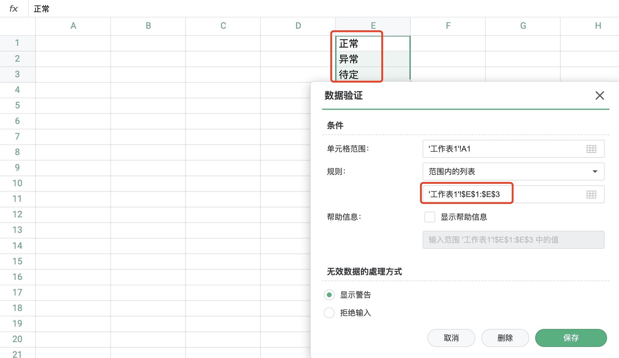Image resolution: width=619 pixels, height=358 pixels.
Task: Select column C header
Action: (223, 26)
